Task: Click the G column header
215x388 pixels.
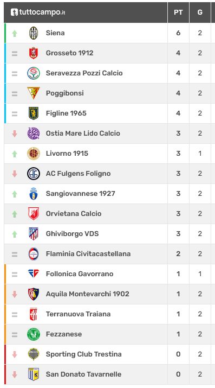Action: click(200, 12)
